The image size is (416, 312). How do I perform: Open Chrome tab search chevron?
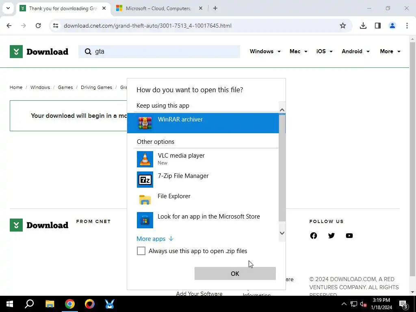click(x=8, y=8)
